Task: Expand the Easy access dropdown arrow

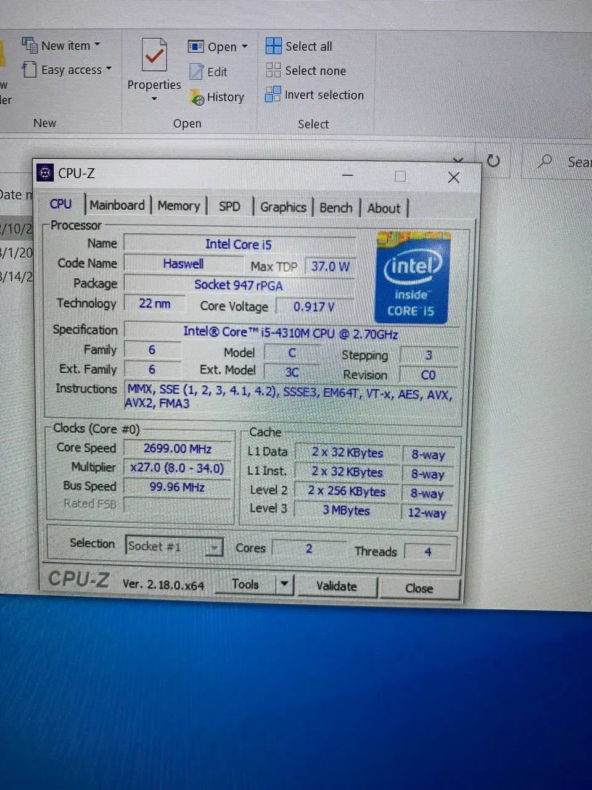Action: click(x=109, y=69)
